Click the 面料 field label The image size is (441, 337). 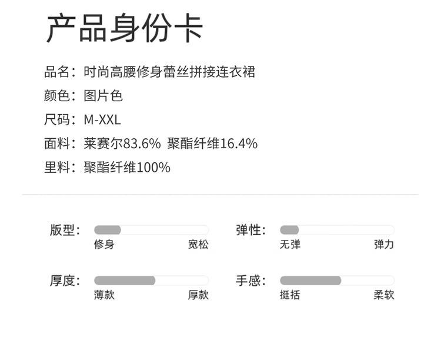pyautogui.click(x=57, y=144)
